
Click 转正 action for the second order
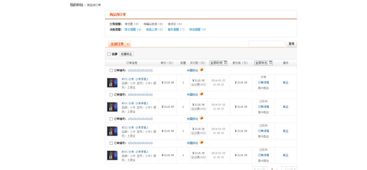286,107
